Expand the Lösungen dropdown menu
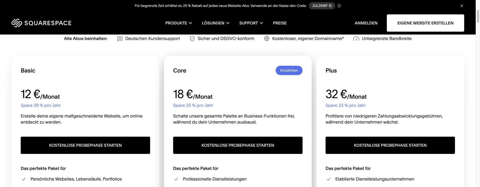The height and width of the screenshot is (187, 480). (x=216, y=23)
